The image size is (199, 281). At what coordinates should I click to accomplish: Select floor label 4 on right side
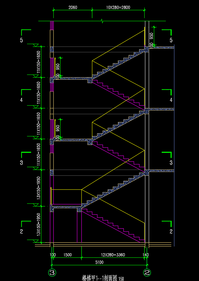[171, 100]
